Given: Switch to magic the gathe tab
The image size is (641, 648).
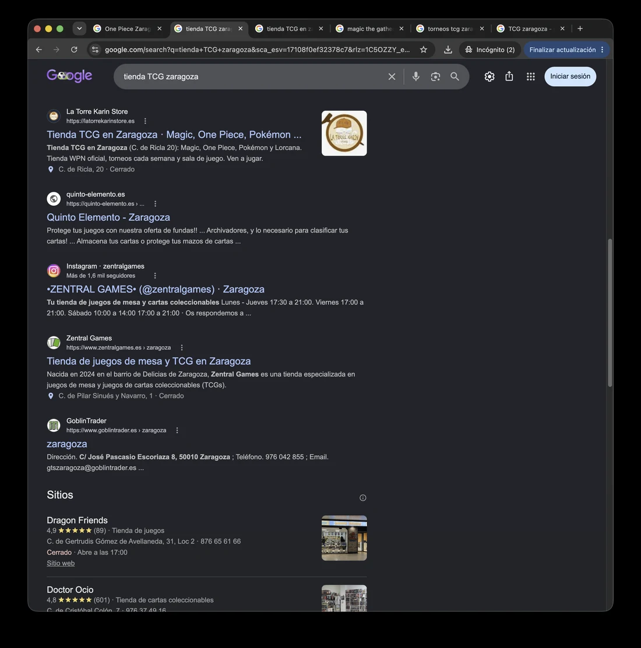Looking at the screenshot, I should click(x=369, y=29).
